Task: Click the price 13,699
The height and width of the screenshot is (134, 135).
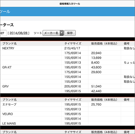Action: [96, 58]
